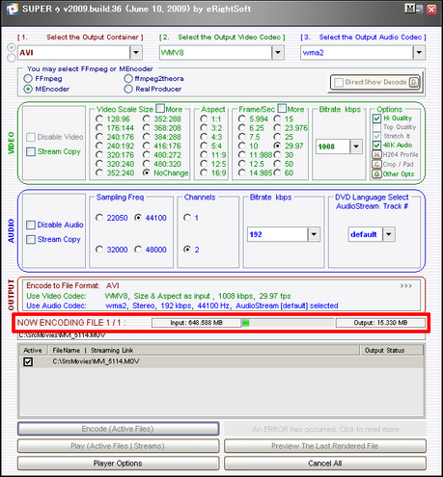Click the Cancel All button
Viewport: 443px width, 477px height.
coord(325,464)
